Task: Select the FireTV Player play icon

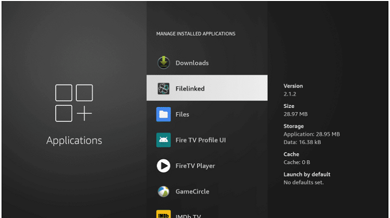Action: point(163,166)
